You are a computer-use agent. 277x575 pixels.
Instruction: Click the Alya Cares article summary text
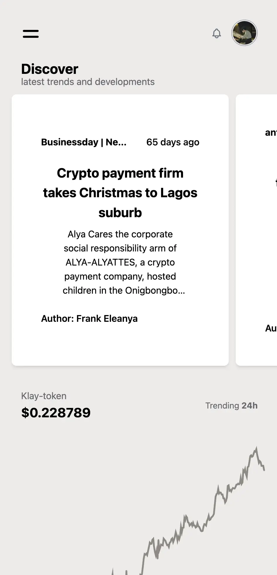point(120,262)
